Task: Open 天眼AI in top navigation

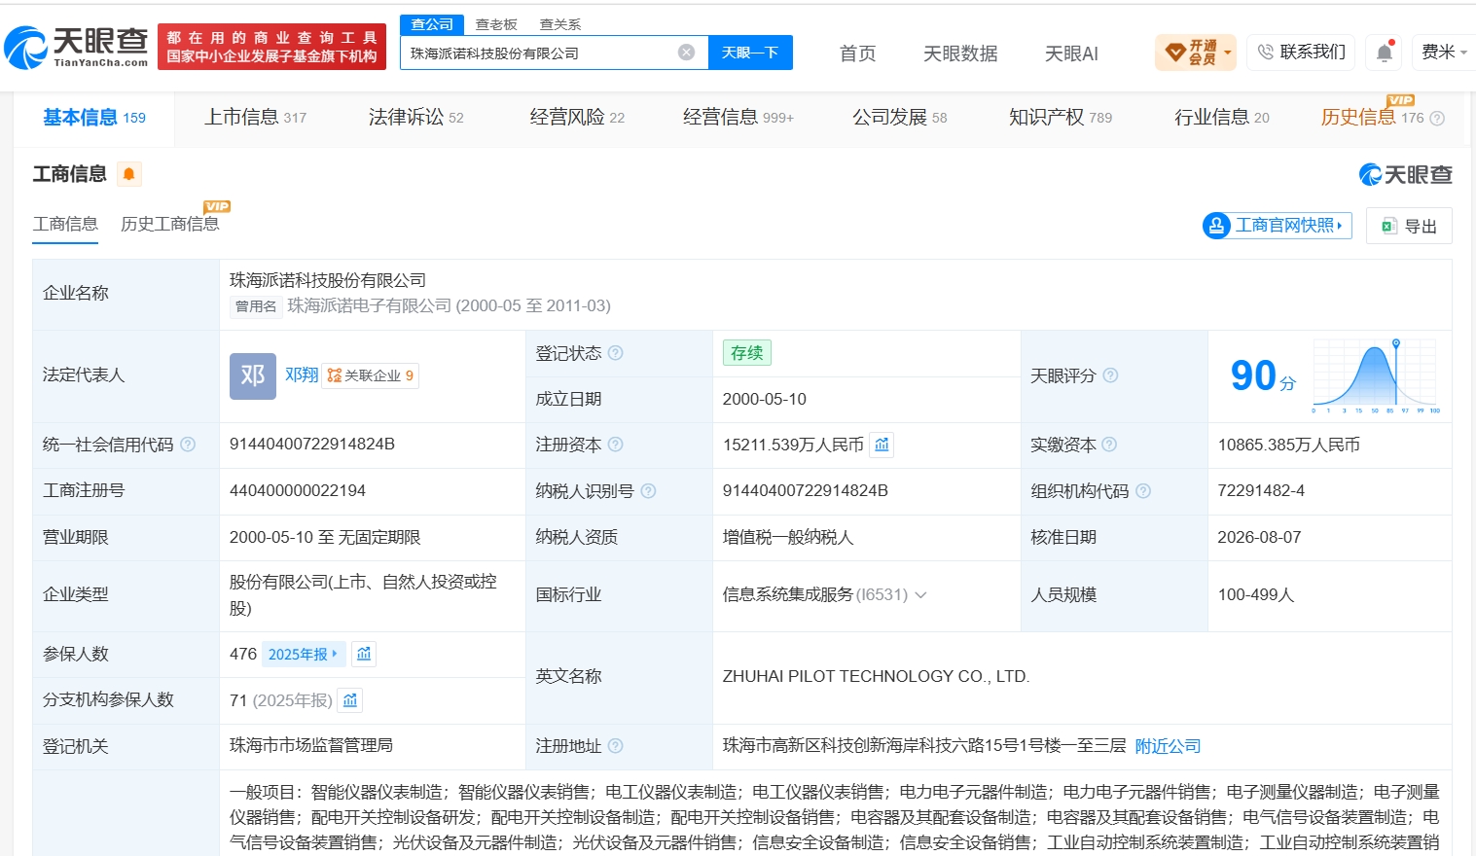Action: (x=1071, y=53)
